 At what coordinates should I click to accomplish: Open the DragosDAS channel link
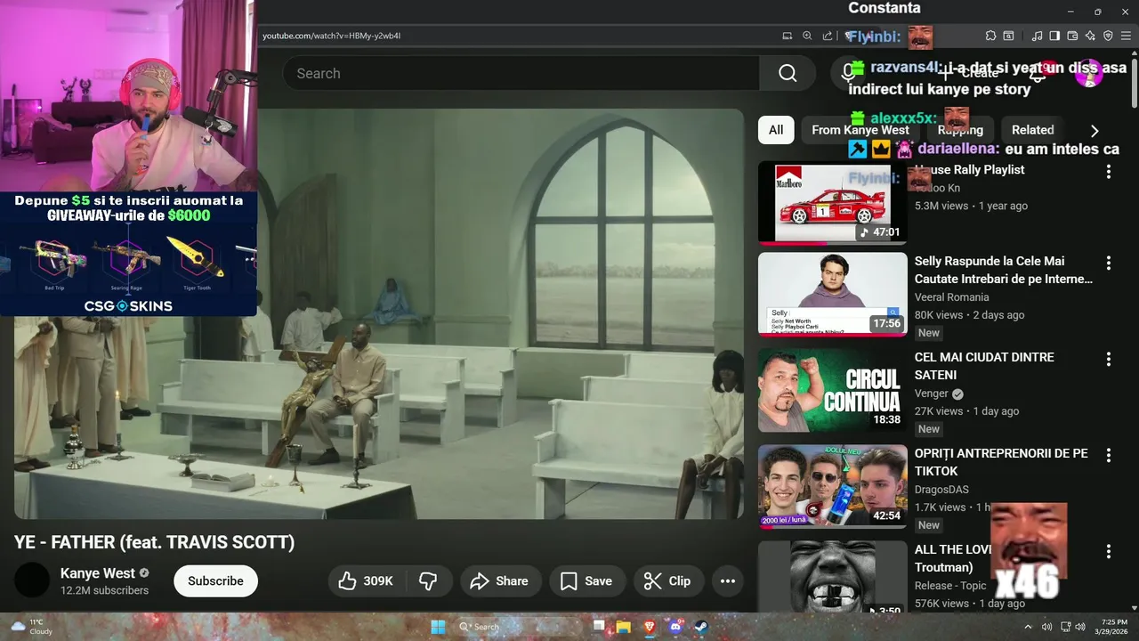coord(941,490)
